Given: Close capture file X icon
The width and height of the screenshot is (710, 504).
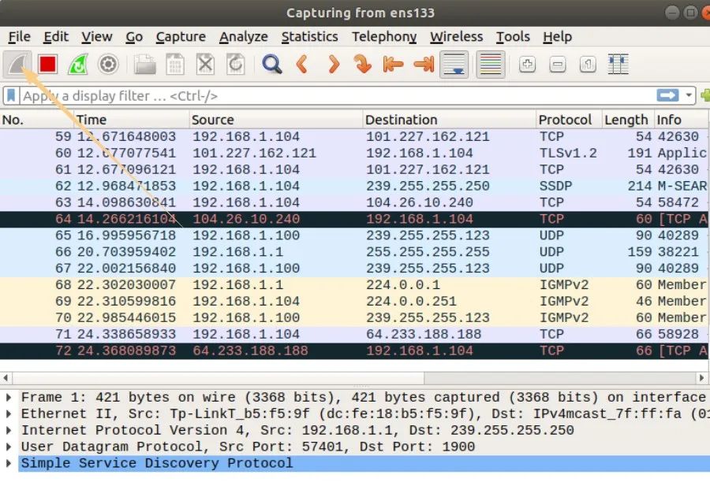Looking at the screenshot, I should 205,65.
